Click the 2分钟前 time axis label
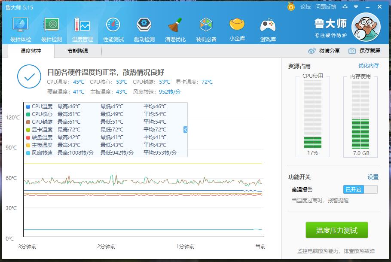This screenshot has width=391, height=262. click(106, 246)
